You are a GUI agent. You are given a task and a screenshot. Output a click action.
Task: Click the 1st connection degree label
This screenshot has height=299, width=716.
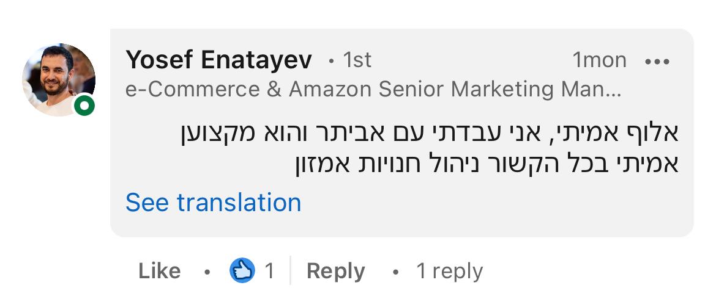click(357, 60)
